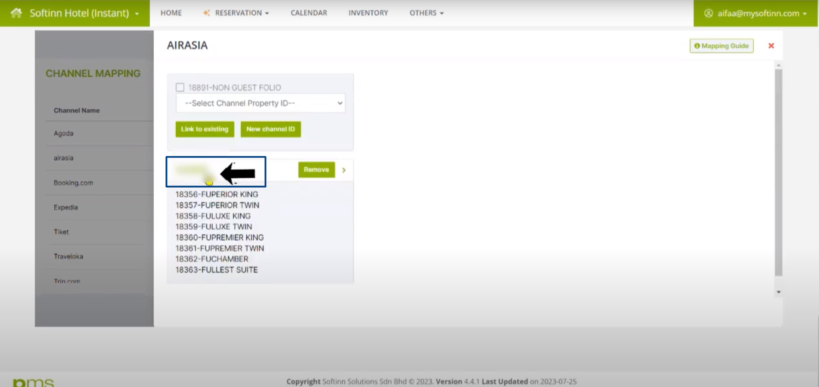Tick the 18891-NON GUEST FOLIO checkbox
The height and width of the screenshot is (387, 819).
pyautogui.click(x=180, y=87)
